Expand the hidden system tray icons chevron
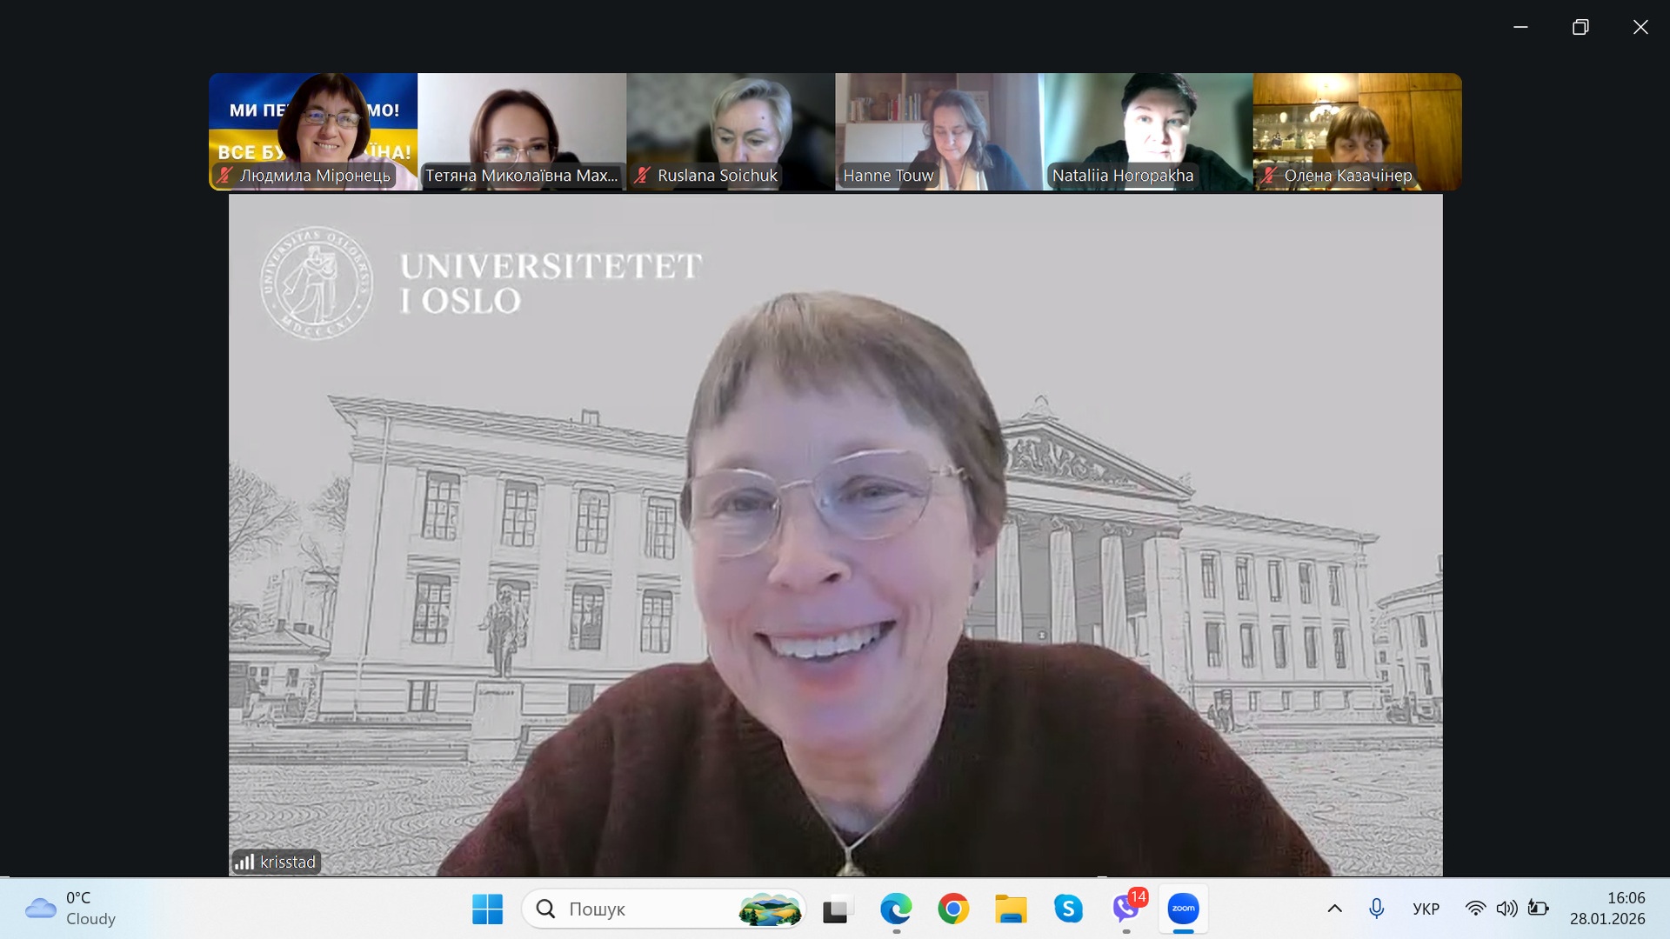1670x939 pixels. [x=1334, y=909]
